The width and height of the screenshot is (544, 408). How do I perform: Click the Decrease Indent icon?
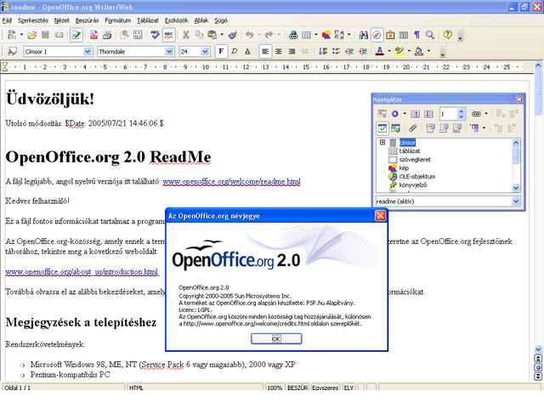(x=349, y=52)
